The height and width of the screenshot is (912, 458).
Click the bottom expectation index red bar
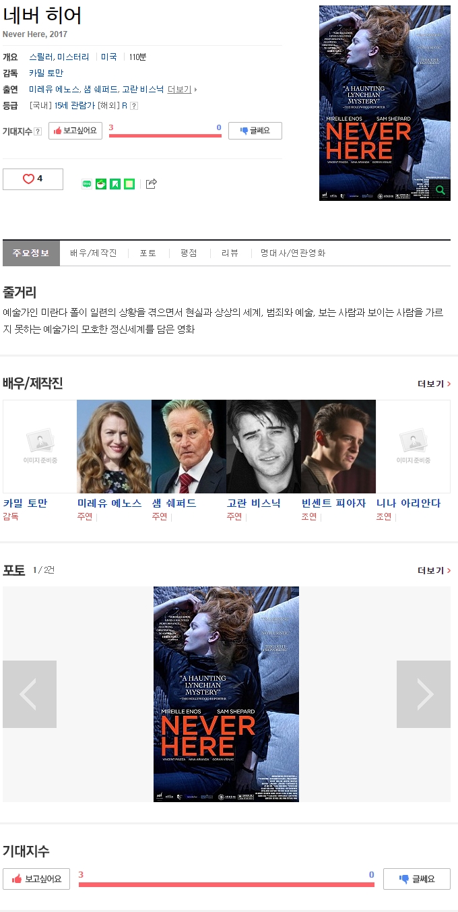click(x=226, y=884)
